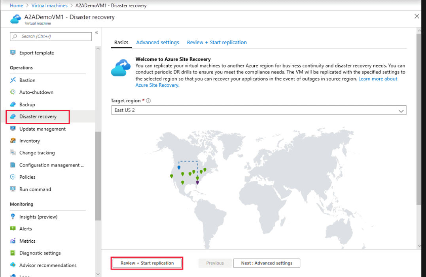Click the Run command icon

point(13,189)
